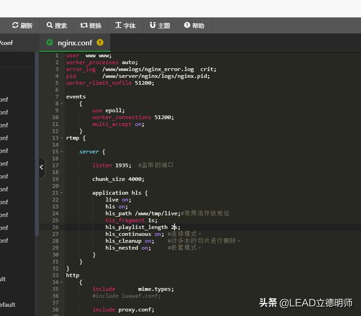Click the sidebar vertical scrollbar
Screen dimensions: 361x316
point(37,144)
